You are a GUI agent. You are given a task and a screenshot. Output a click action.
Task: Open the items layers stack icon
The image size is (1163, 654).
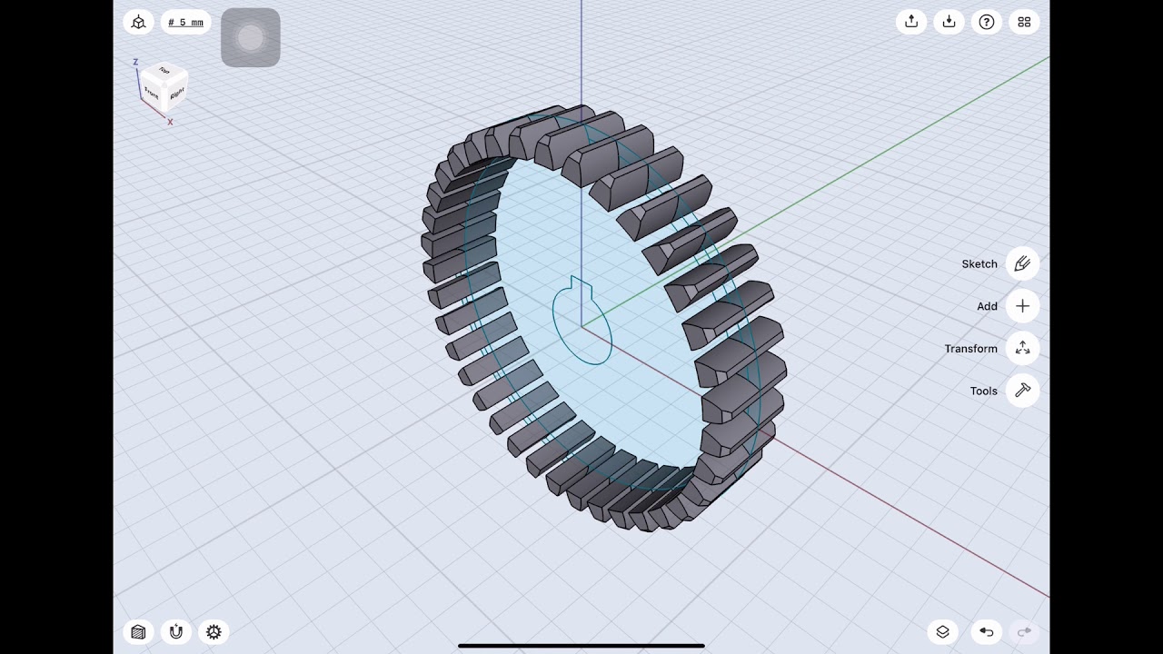click(x=942, y=632)
